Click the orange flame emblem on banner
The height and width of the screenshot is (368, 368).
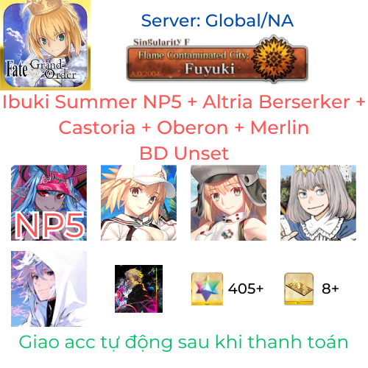[274, 59]
